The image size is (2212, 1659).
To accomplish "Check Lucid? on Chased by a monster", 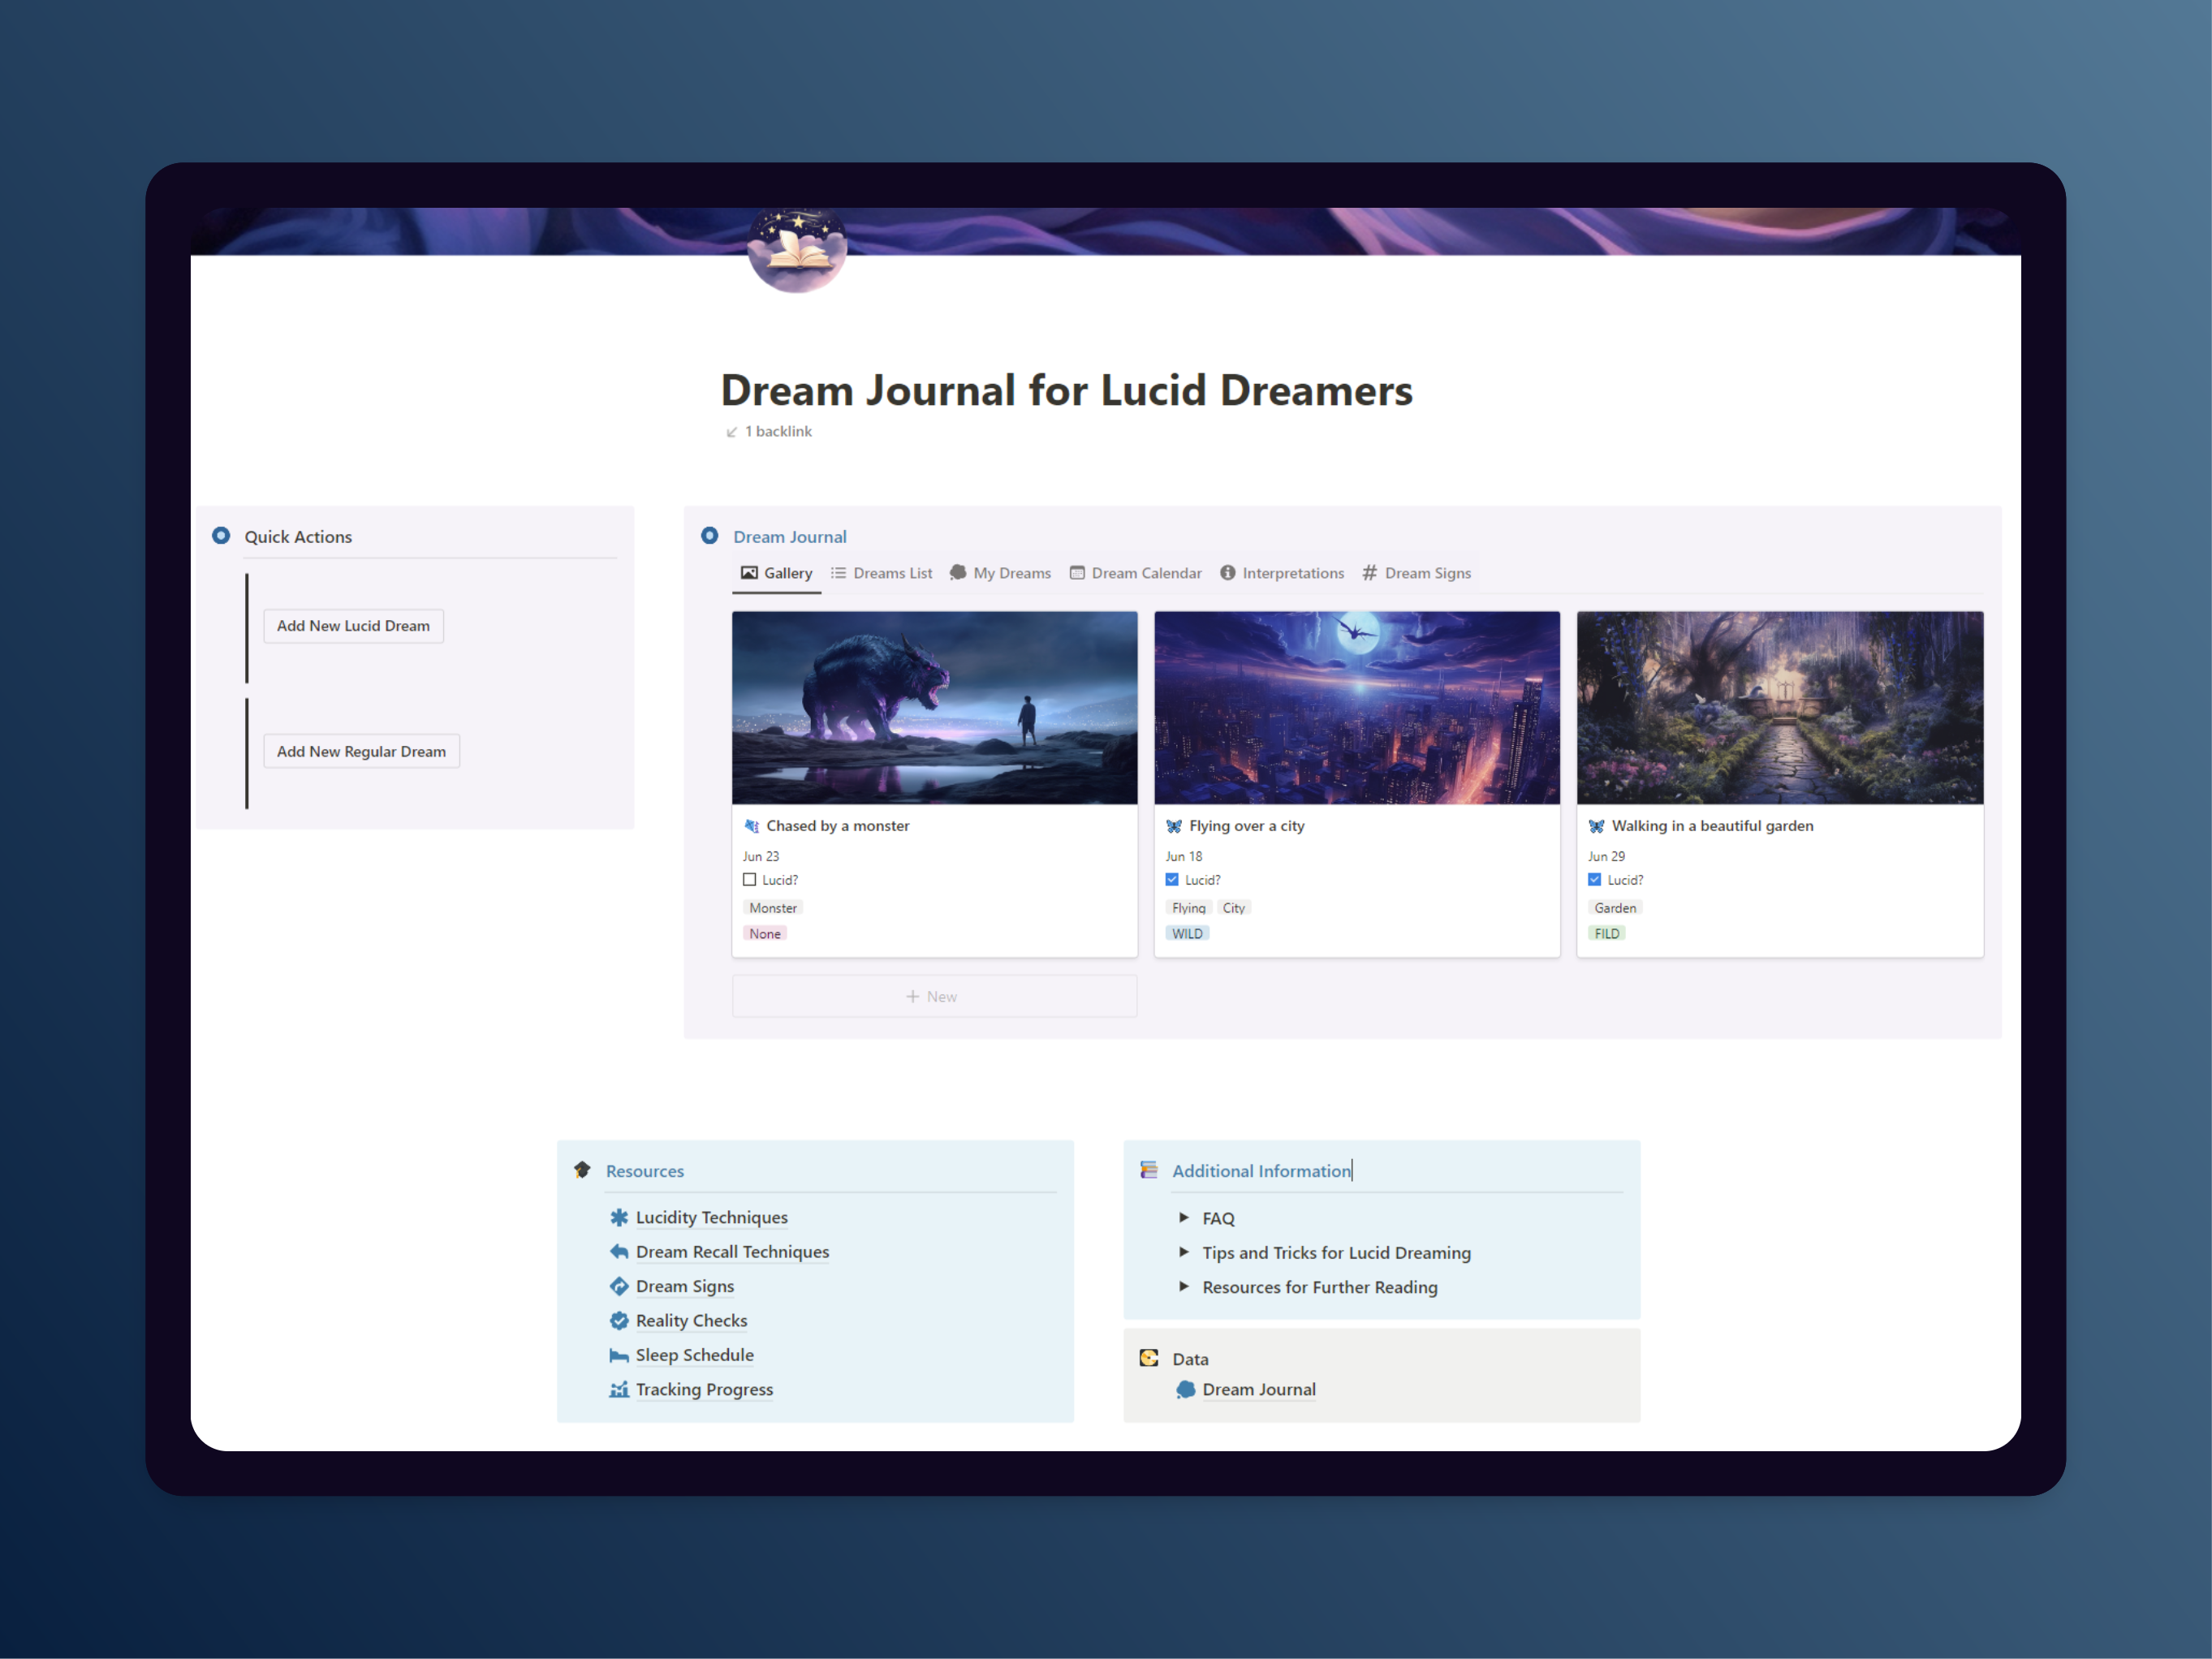I will click(x=750, y=880).
